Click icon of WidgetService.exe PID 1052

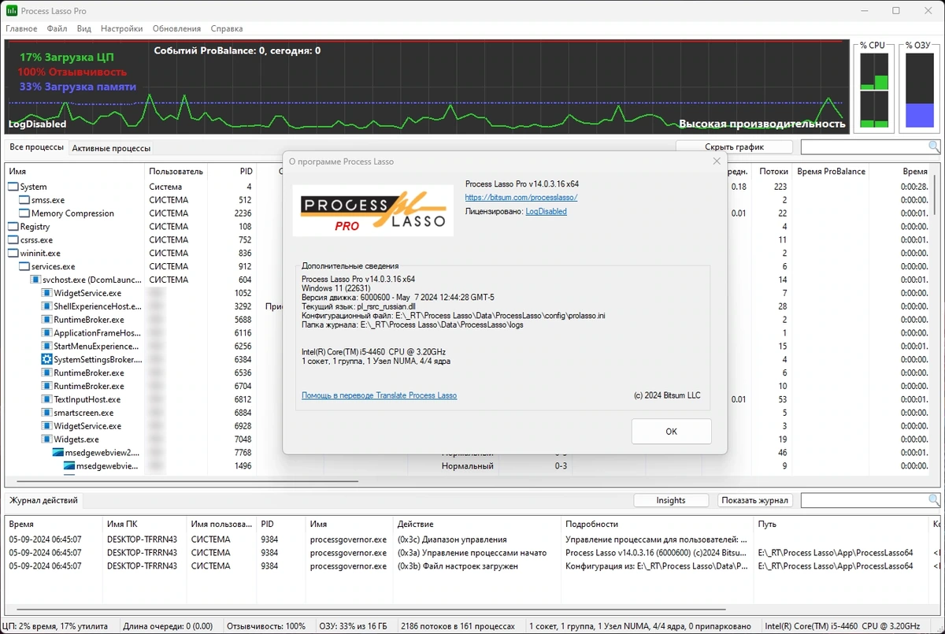click(x=46, y=293)
